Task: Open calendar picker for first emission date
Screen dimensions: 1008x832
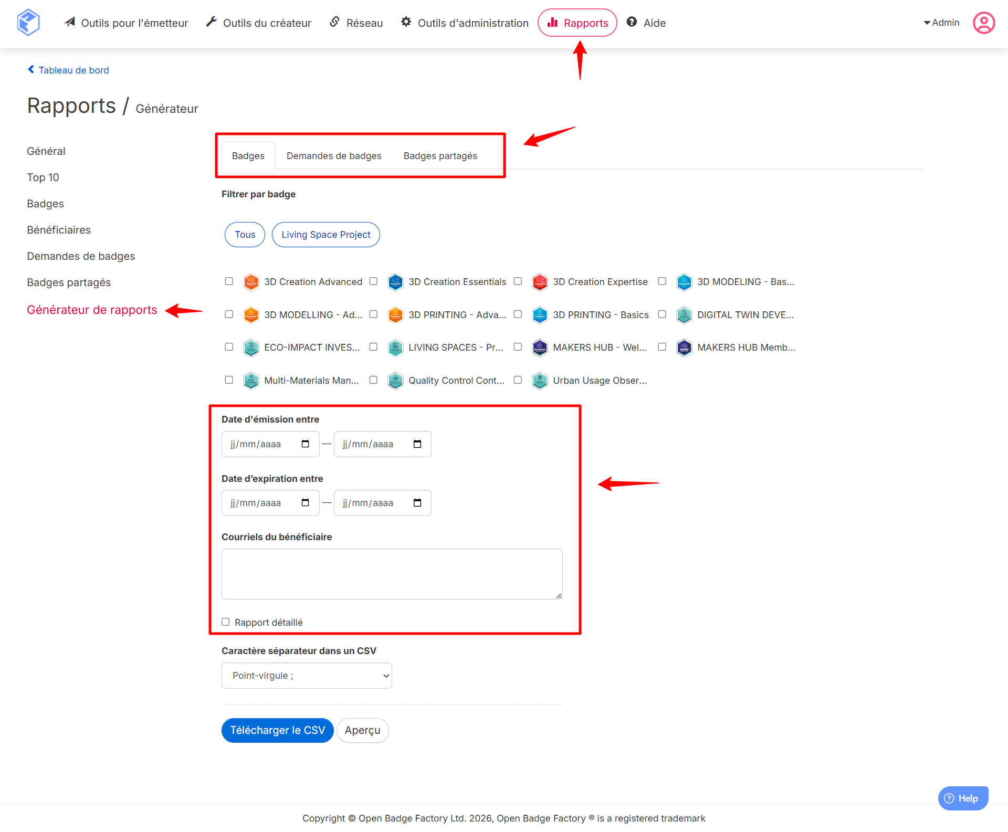Action: click(305, 444)
